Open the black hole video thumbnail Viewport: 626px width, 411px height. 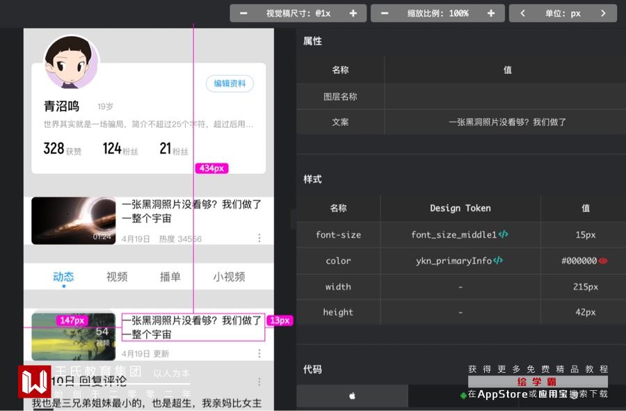(74, 220)
